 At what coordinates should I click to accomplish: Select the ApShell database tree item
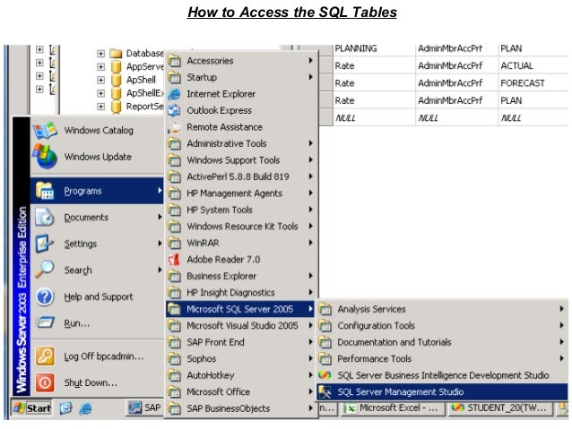[141, 80]
